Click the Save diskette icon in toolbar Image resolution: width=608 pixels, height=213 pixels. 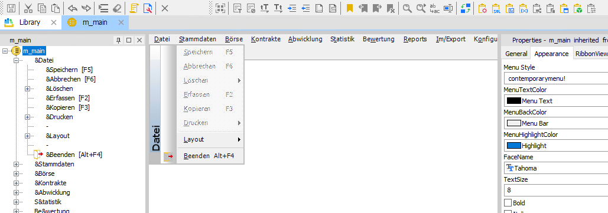click(11, 8)
